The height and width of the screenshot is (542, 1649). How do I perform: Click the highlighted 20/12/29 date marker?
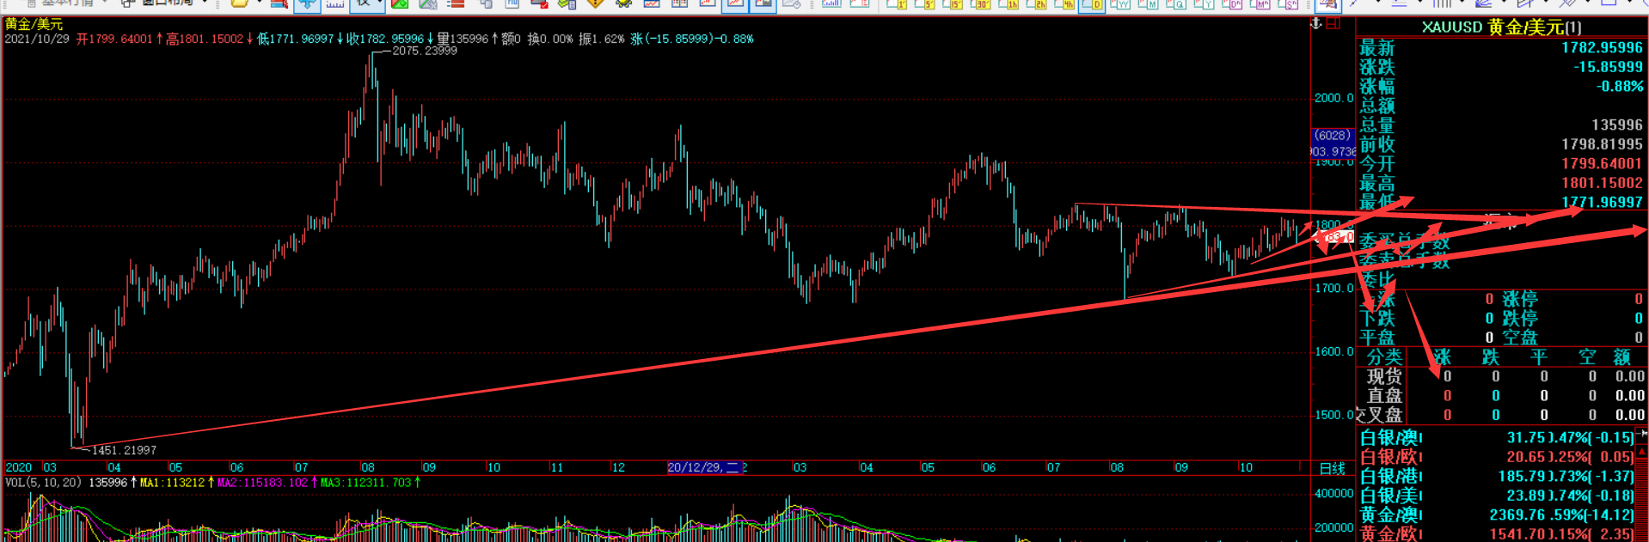(703, 467)
